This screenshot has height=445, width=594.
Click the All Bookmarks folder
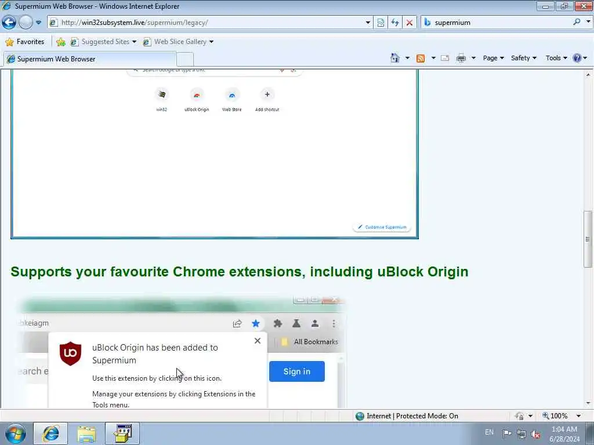(x=310, y=342)
